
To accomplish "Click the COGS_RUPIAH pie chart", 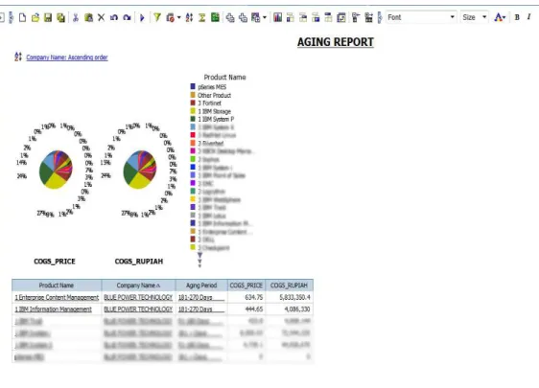I will [x=140, y=170].
